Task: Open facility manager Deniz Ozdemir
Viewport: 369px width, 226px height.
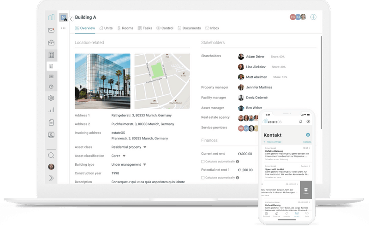Action: pyautogui.click(x=253, y=98)
